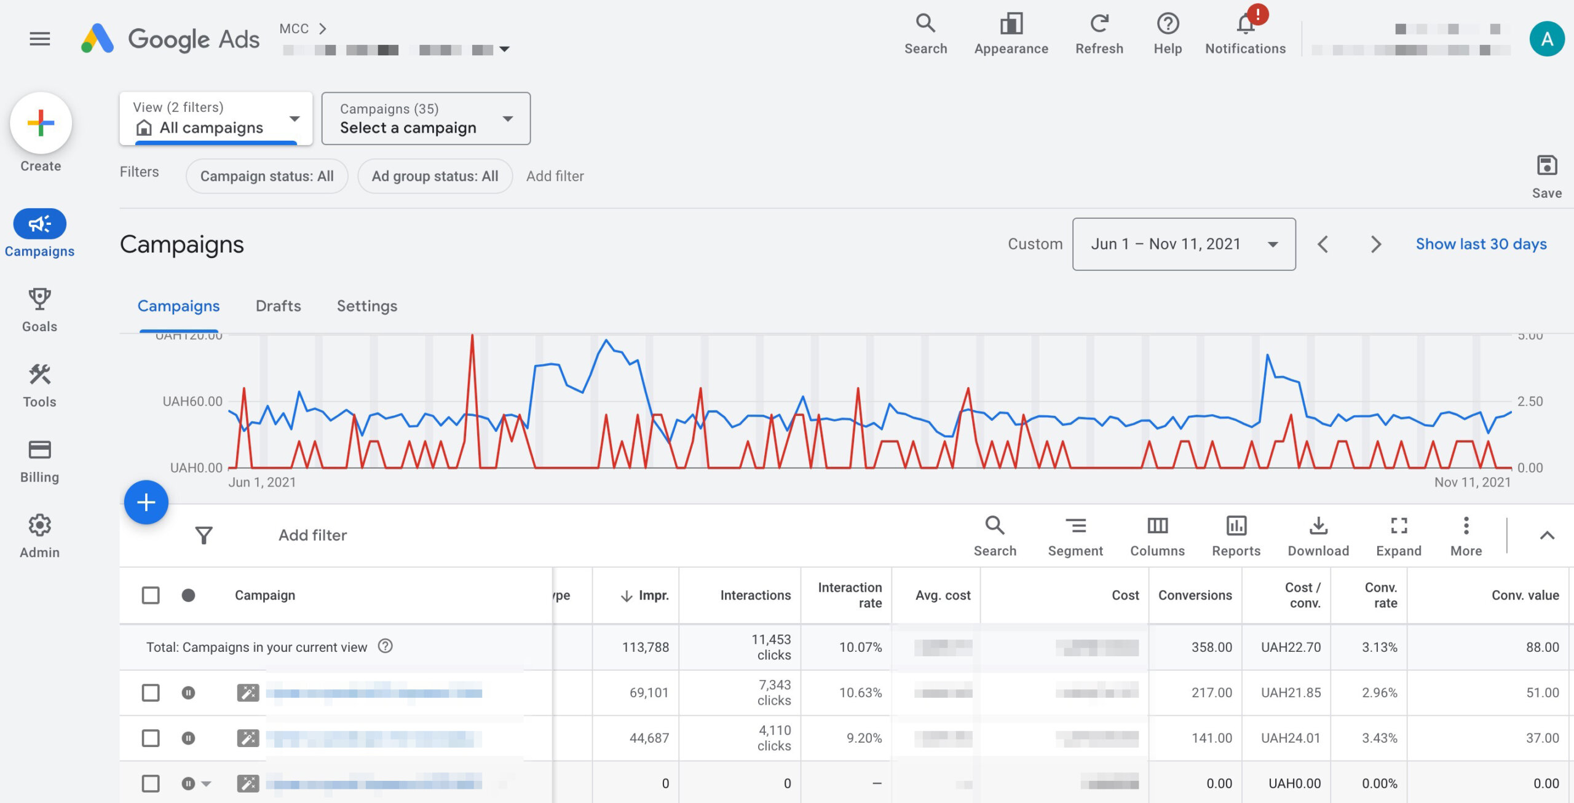The height and width of the screenshot is (803, 1574).
Task: Switch to the Settings tab
Action: pyautogui.click(x=366, y=306)
